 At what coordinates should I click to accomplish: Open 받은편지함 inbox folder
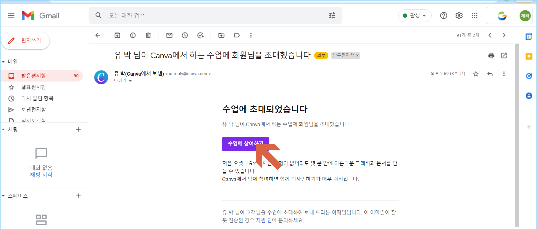tap(42, 76)
